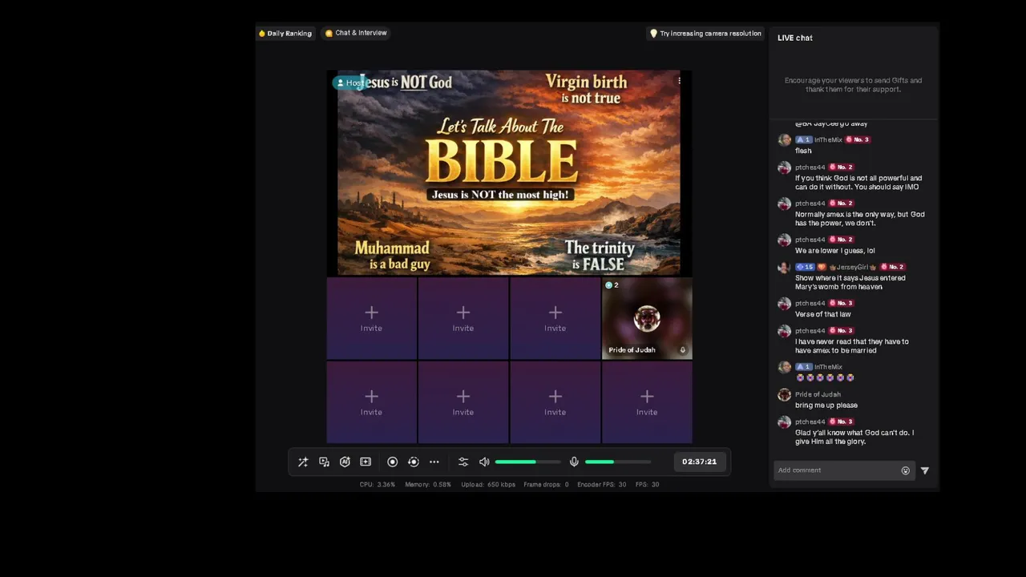This screenshot has height=577, width=1026.
Task: Click the level 15 badge beside JerseyGirl
Action: click(x=805, y=267)
